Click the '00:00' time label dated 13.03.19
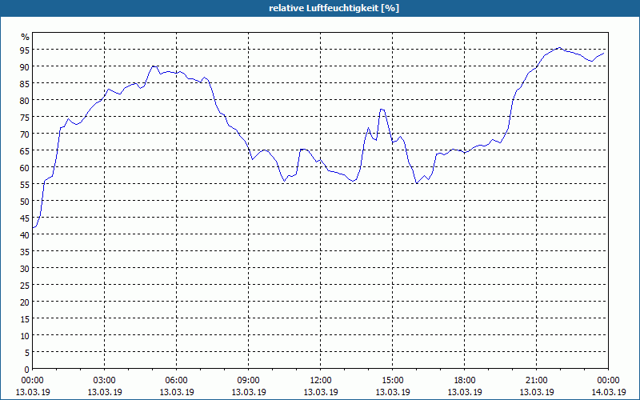 (32, 381)
